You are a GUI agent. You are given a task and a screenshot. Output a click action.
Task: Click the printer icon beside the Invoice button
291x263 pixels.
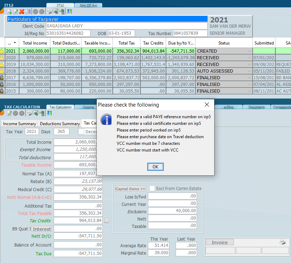pyautogui.click(x=282, y=242)
